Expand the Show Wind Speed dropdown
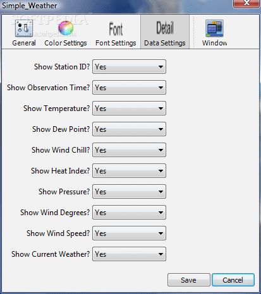This screenshot has height=294, width=261. click(x=129, y=233)
